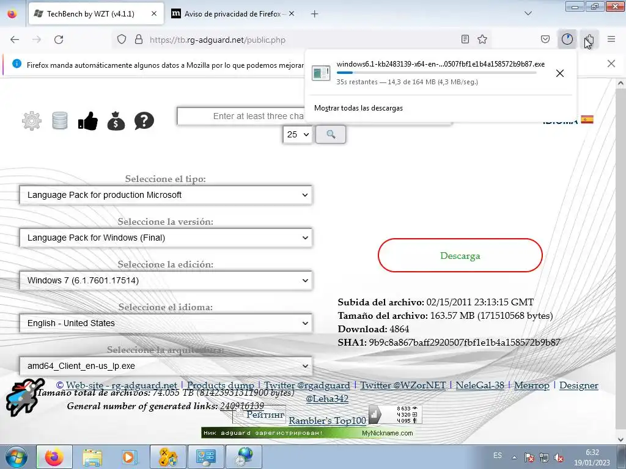Viewport: 626px width, 469px height.
Task: Open the NeleGal-38 link
Action: click(480, 385)
